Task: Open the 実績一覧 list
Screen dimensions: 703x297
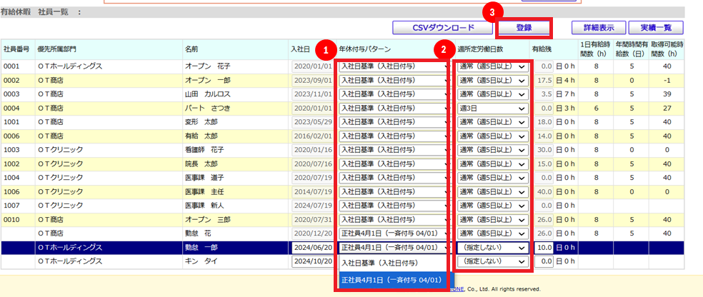Action: point(656,27)
